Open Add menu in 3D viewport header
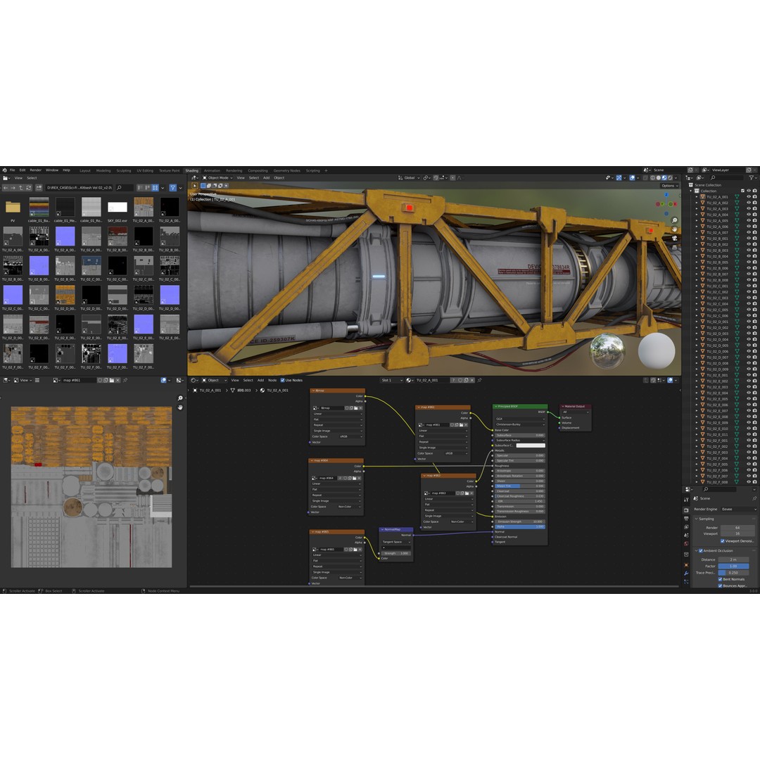Screen dimensions: 760x760 266,178
